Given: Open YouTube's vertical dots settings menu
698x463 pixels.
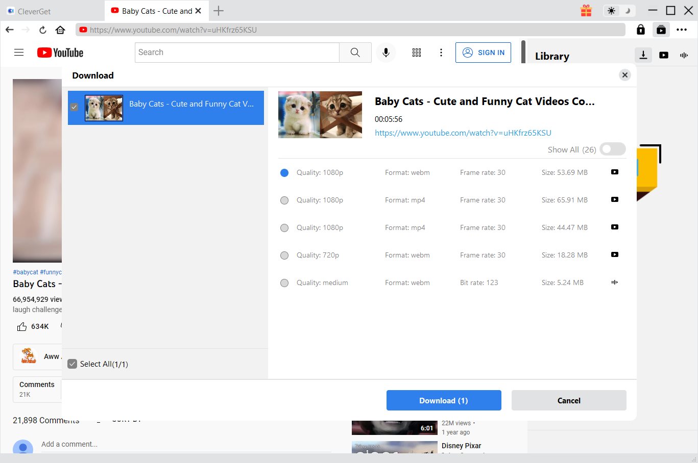Looking at the screenshot, I should click(441, 53).
